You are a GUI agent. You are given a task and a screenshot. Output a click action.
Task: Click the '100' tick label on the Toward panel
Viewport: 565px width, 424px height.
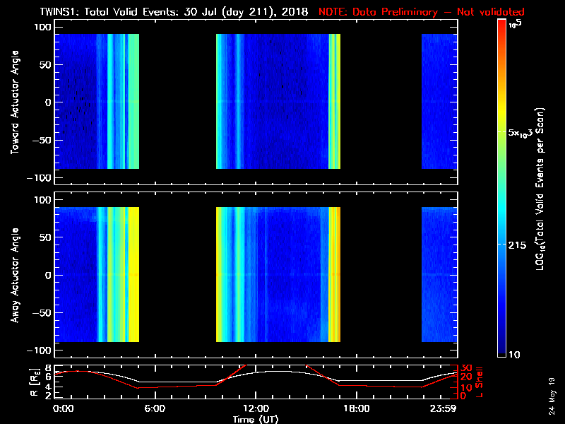(x=43, y=27)
